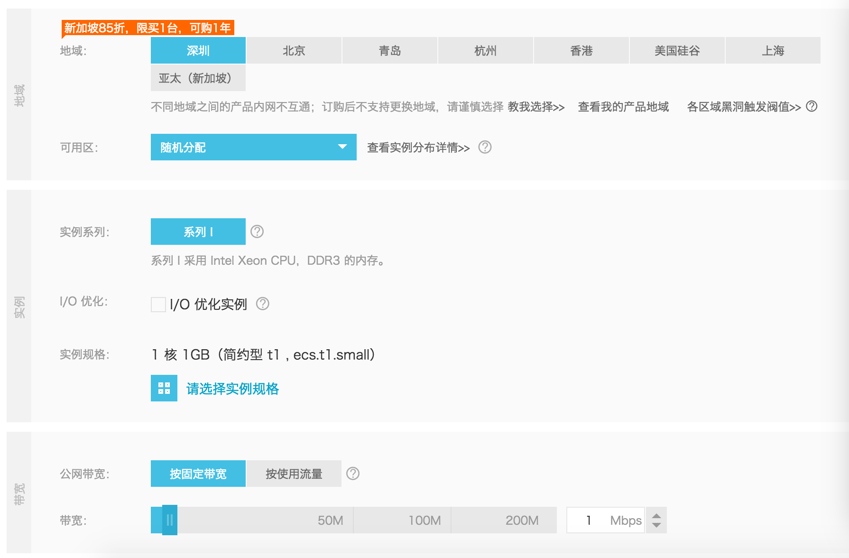Screen dimensions: 849x558
Task: Decrease bandwidth with the down arrow
Action: tap(656, 525)
